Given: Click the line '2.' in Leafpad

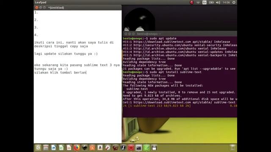Looking at the screenshot, I should click(x=36, y=20).
